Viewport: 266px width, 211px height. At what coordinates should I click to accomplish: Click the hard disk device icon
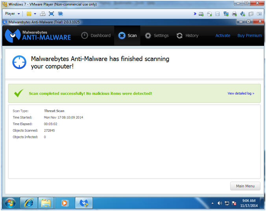click(x=201, y=14)
